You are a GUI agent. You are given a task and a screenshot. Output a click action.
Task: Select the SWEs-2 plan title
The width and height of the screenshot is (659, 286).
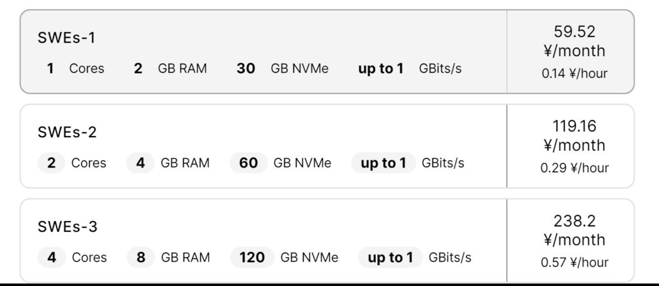pos(68,133)
